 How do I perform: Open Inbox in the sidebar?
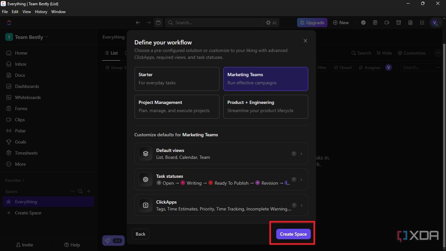coord(49,64)
